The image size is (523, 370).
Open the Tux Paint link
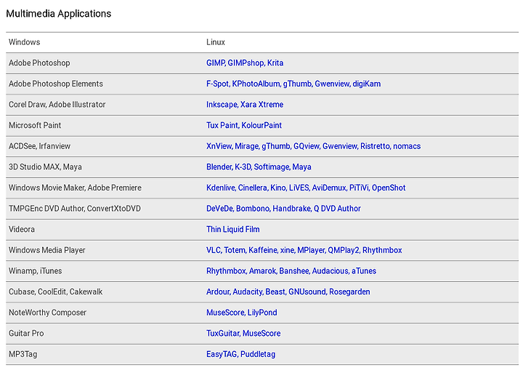click(x=222, y=125)
